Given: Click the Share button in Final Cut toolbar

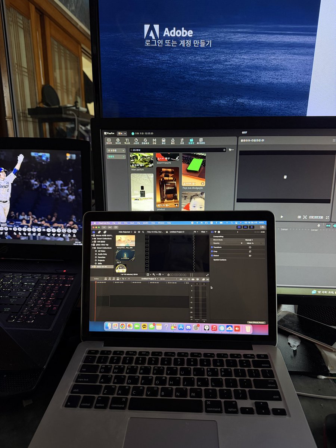Looking at the screenshot, I should pyautogui.click(x=262, y=227).
